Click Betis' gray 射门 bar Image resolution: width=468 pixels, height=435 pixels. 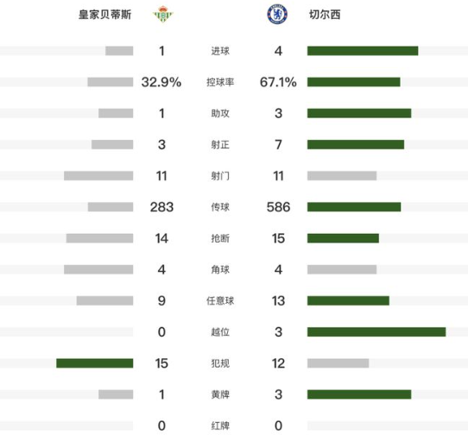(98, 176)
